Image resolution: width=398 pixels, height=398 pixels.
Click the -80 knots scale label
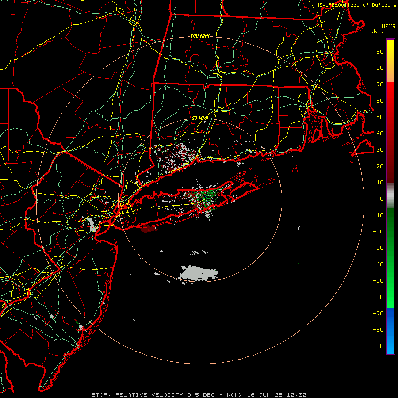[x=378, y=330]
